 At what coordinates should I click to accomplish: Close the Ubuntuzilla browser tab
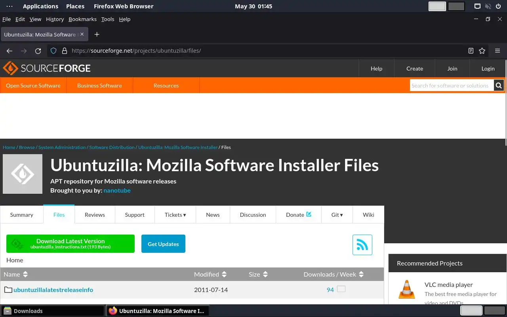[82, 34]
